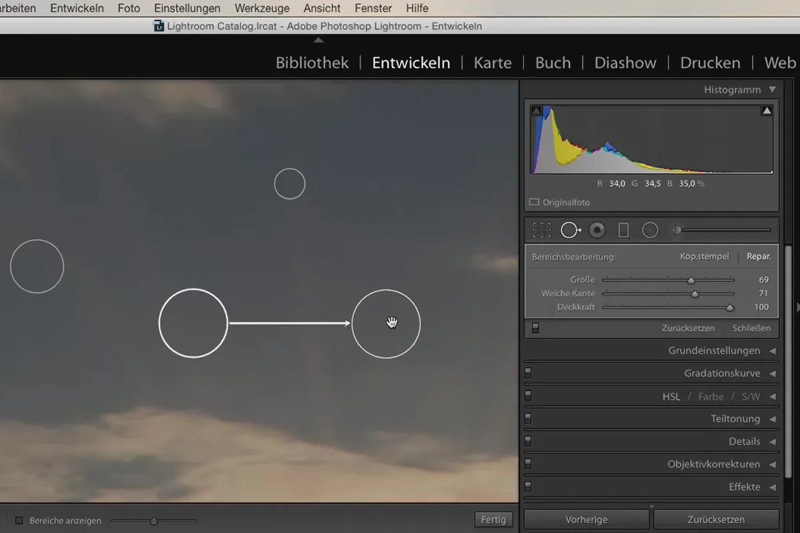Open the Werkzeuge menu
The height and width of the screenshot is (533, 800).
pyautogui.click(x=262, y=9)
